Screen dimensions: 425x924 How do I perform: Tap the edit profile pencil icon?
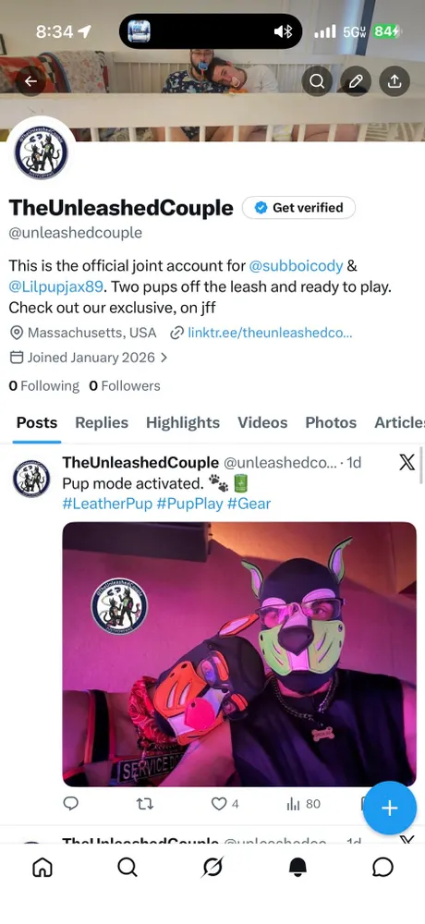[x=356, y=81]
